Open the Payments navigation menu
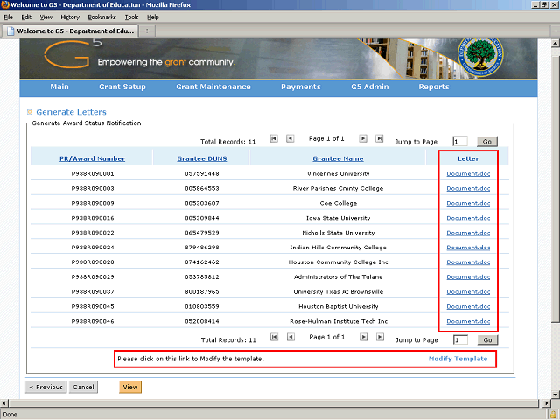 (x=300, y=87)
